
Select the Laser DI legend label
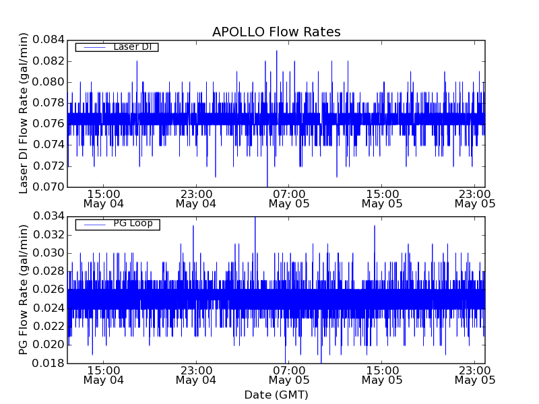point(132,47)
